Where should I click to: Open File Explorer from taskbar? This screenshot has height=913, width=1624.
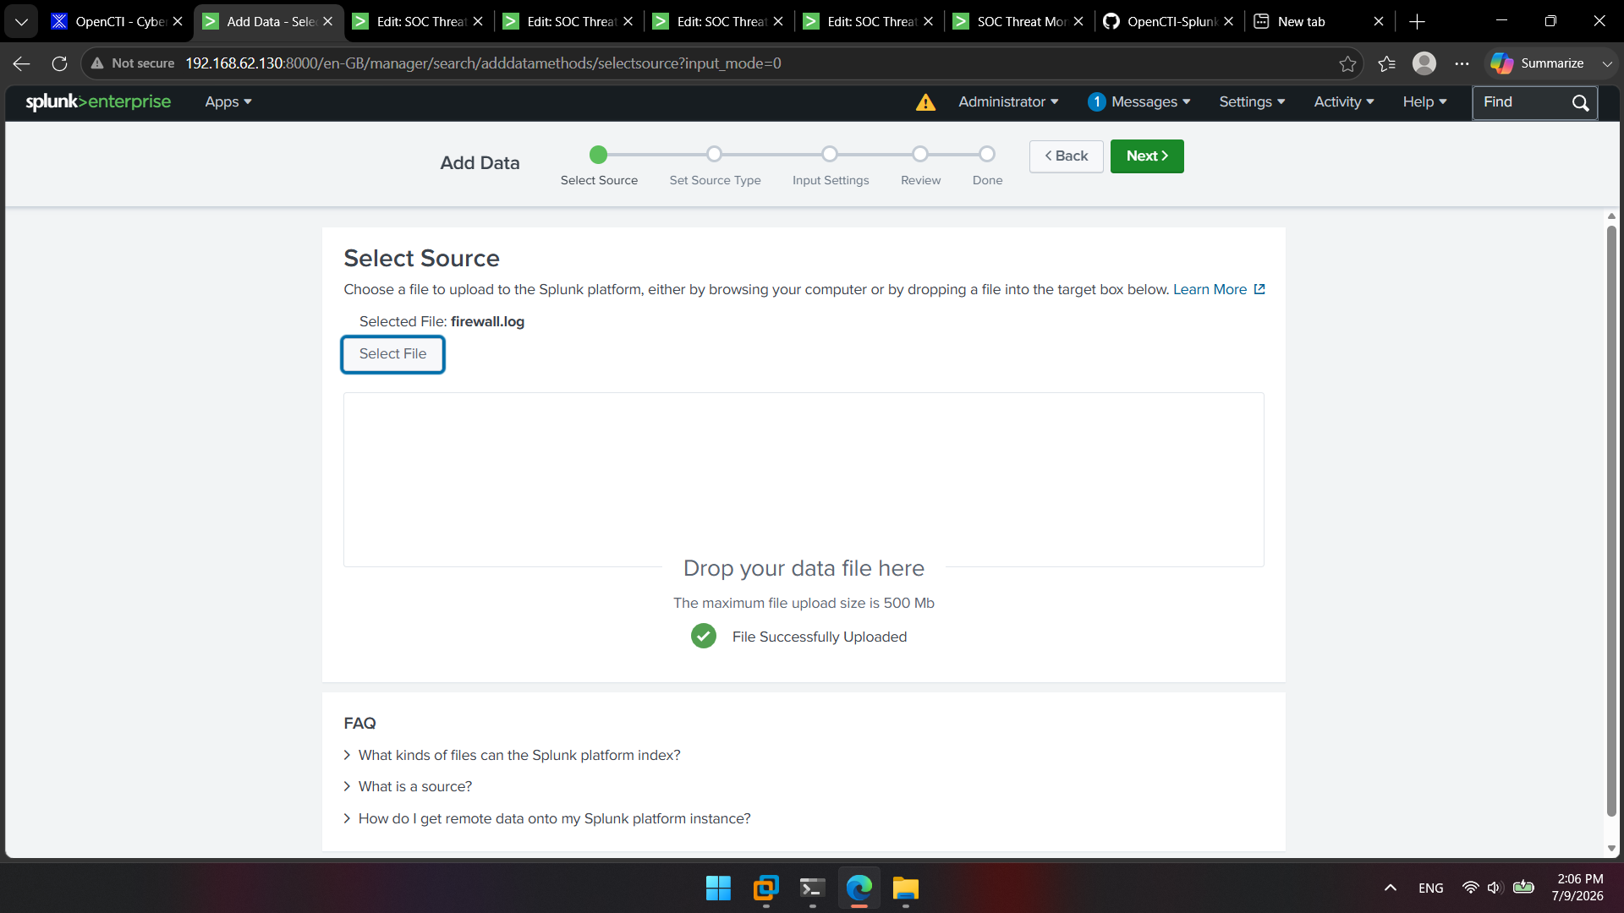pos(905,888)
